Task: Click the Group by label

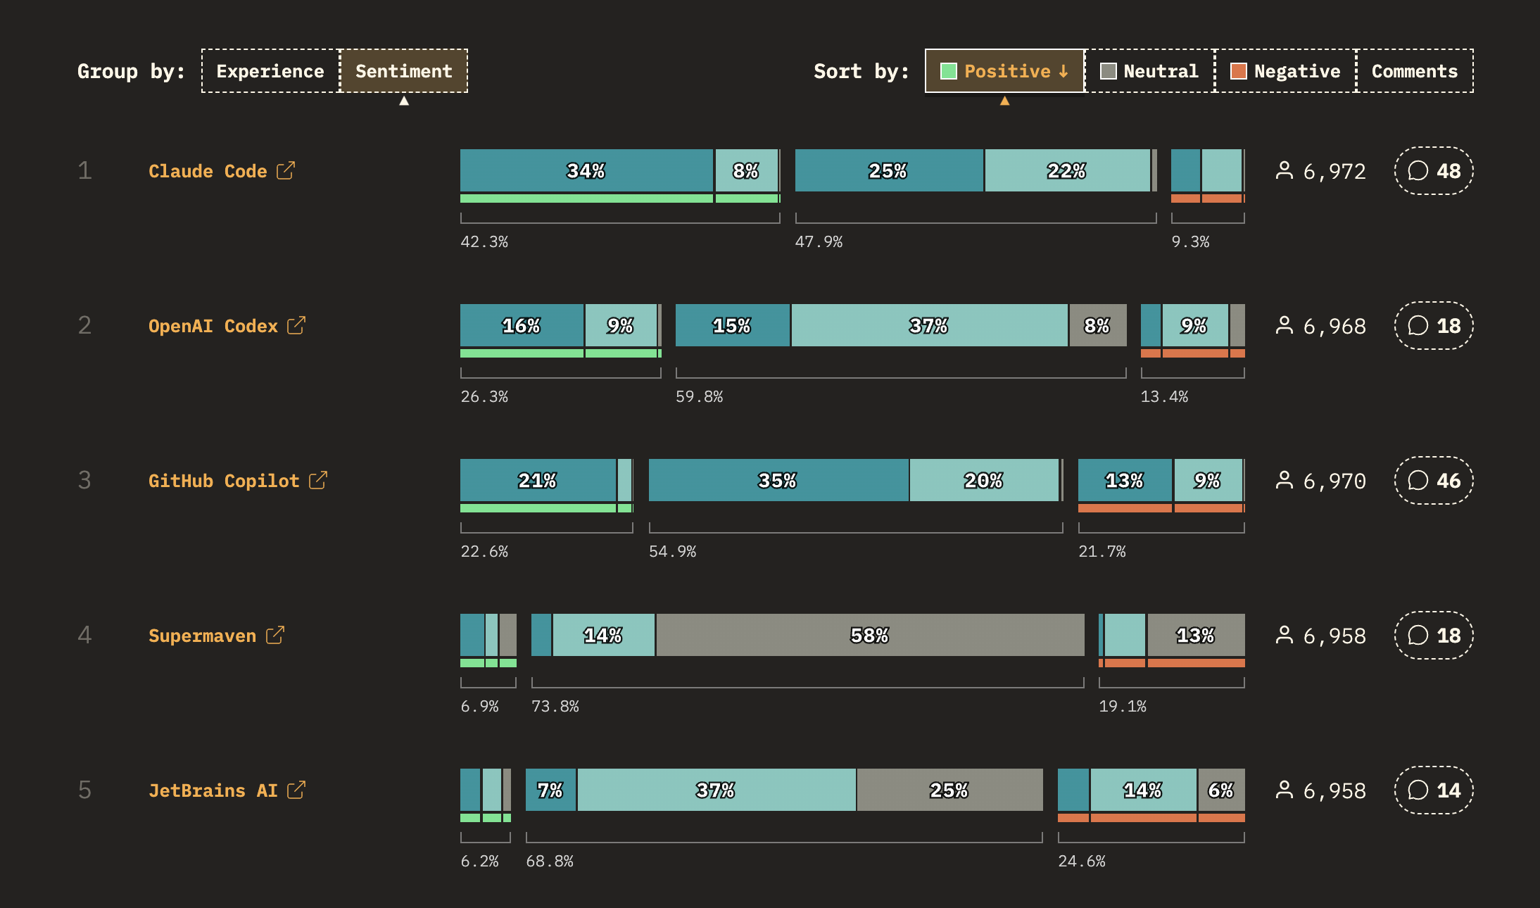Action: click(131, 71)
